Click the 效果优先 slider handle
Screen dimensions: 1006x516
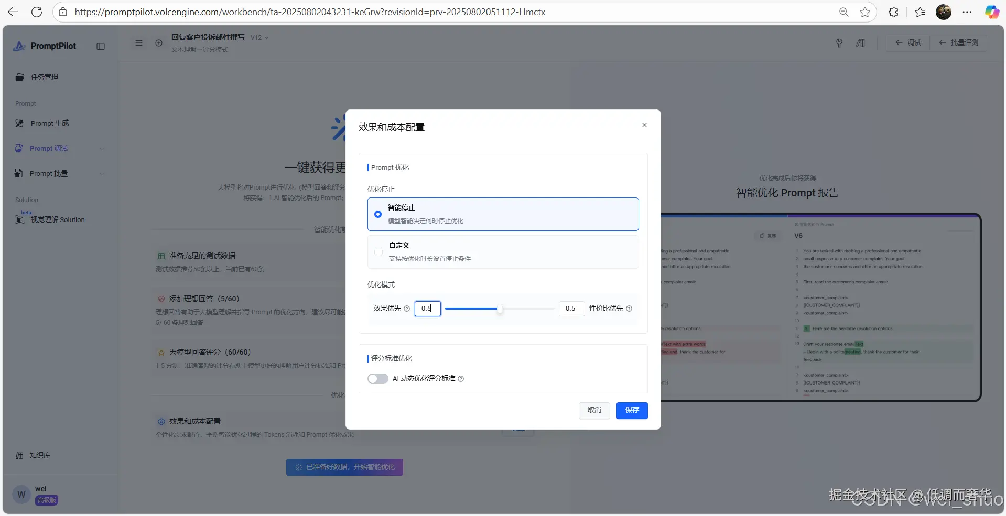(500, 309)
